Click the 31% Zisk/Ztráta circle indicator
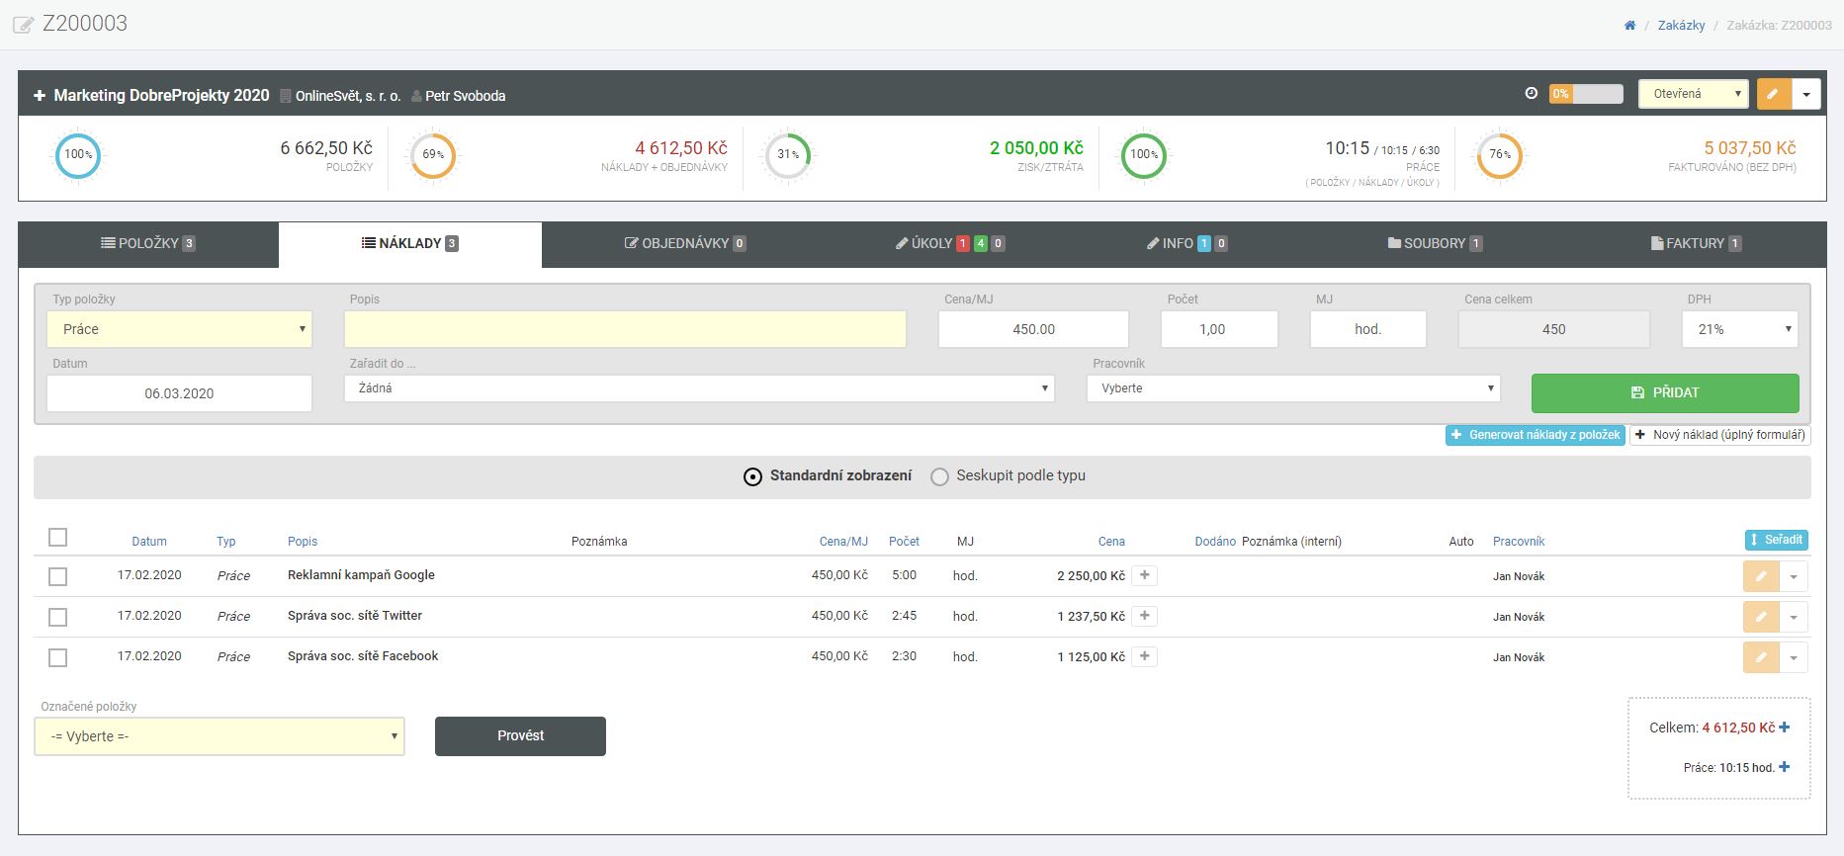 pos(788,154)
